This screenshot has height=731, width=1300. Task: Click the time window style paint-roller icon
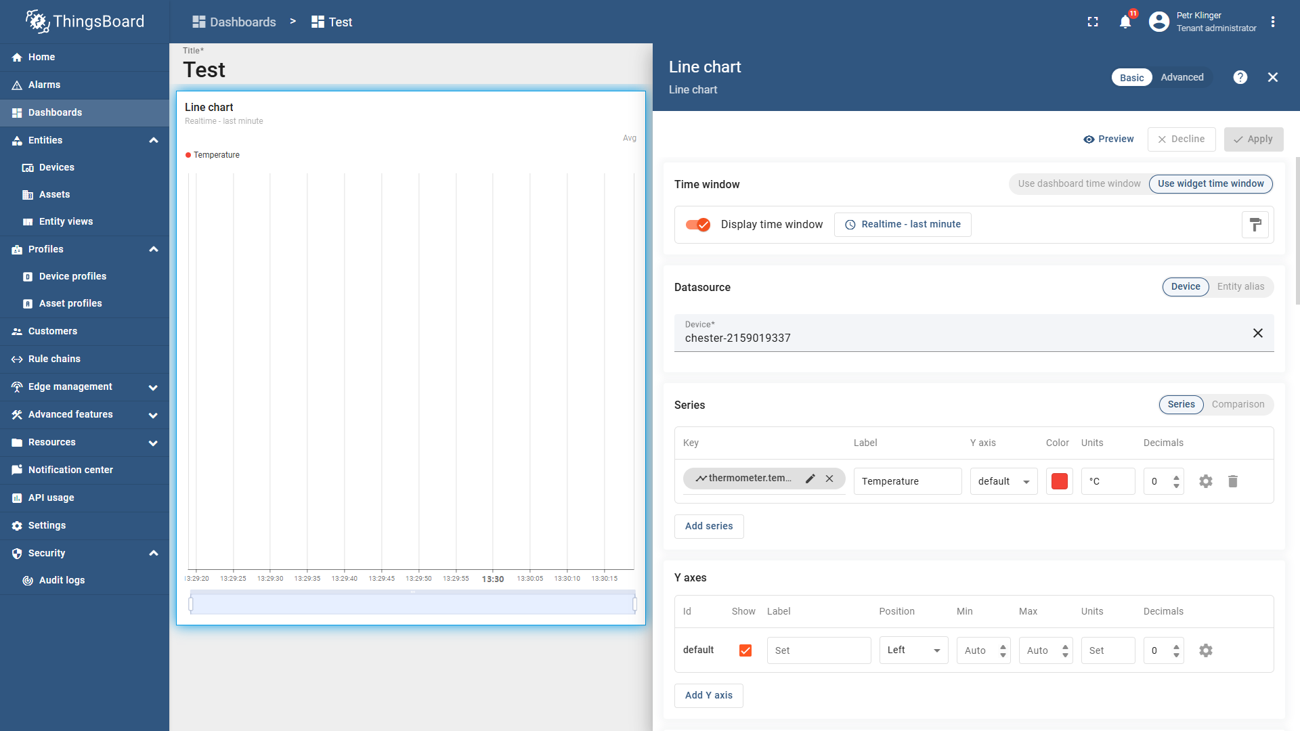click(1255, 225)
